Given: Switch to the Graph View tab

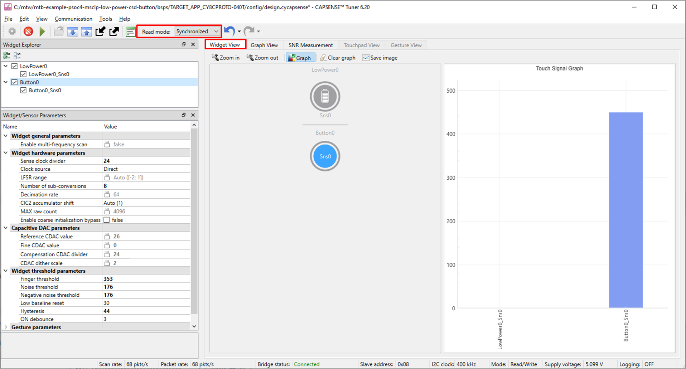Looking at the screenshot, I should [x=264, y=45].
